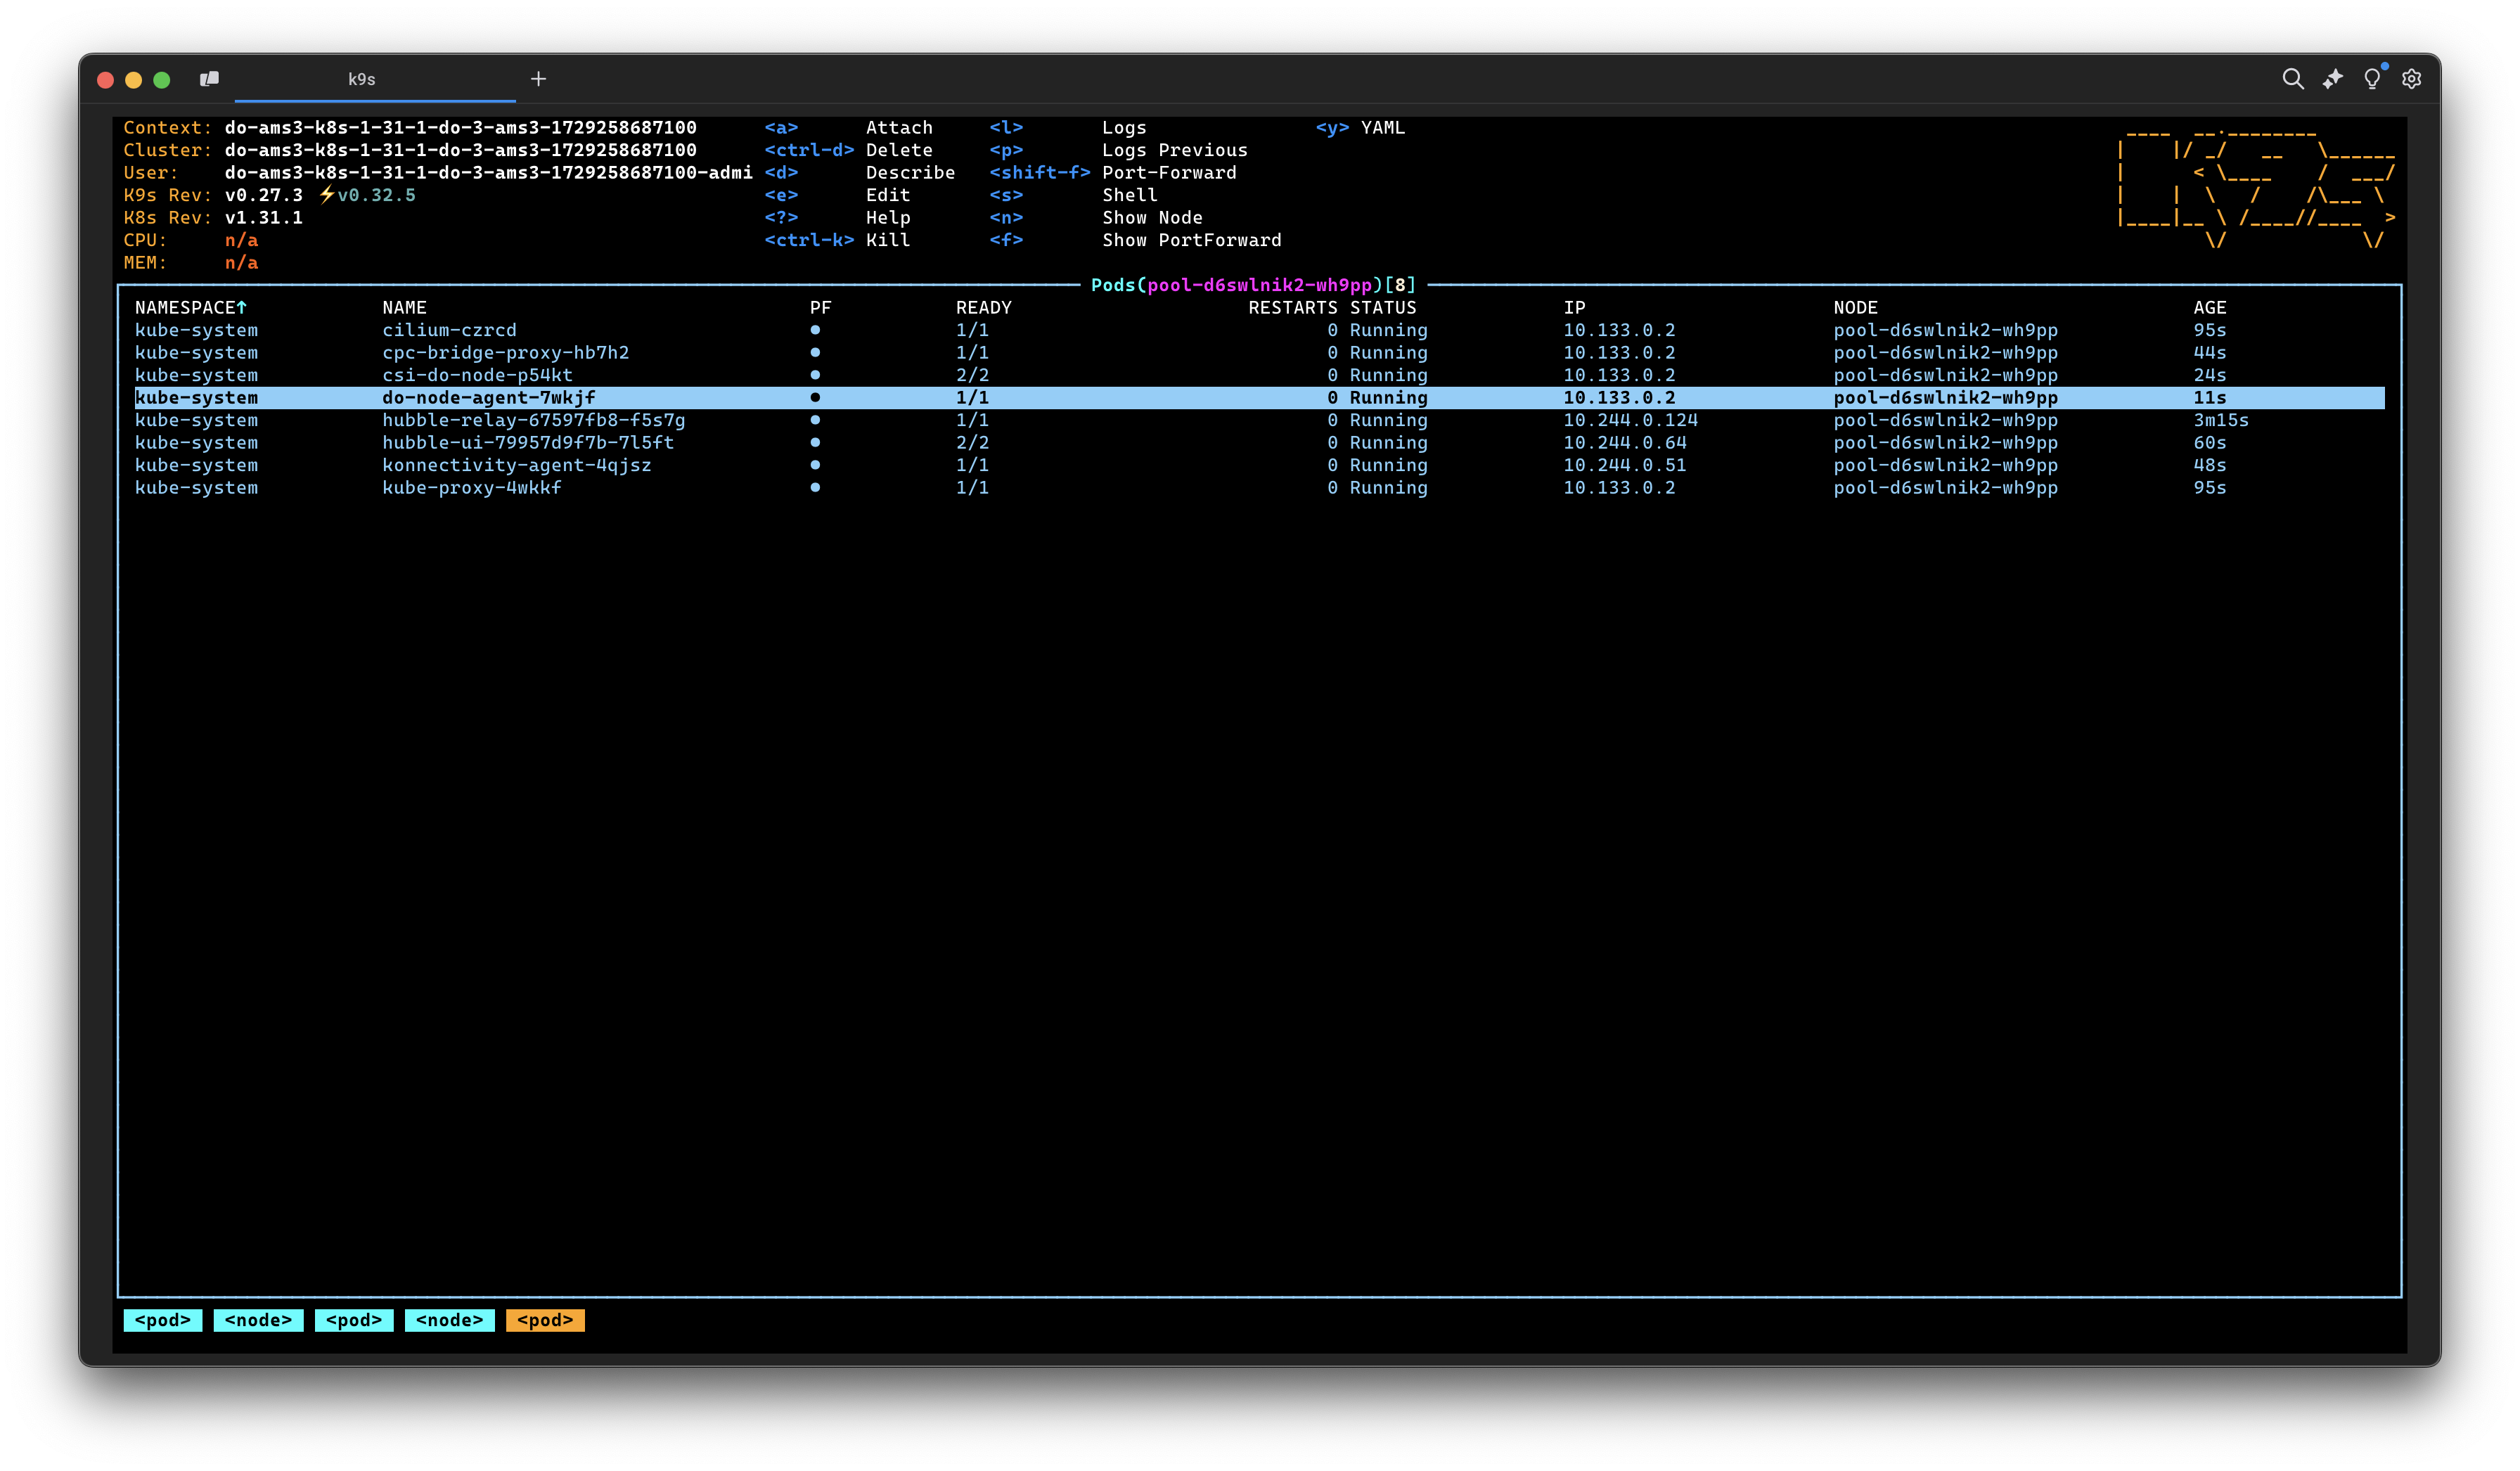2520x1471 pixels.
Task: Click port-forward dot for cilium-czrcd
Action: (x=815, y=330)
